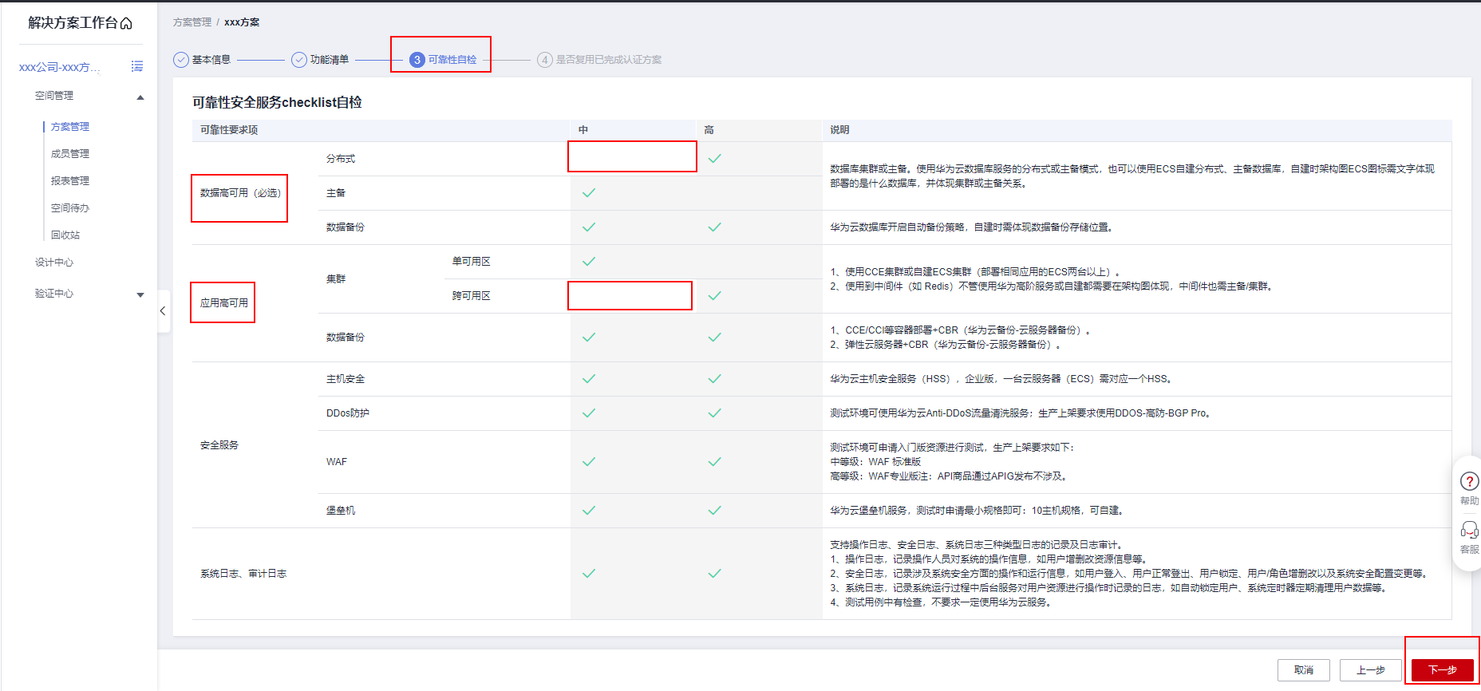Click the 取消 button

pyautogui.click(x=1304, y=670)
